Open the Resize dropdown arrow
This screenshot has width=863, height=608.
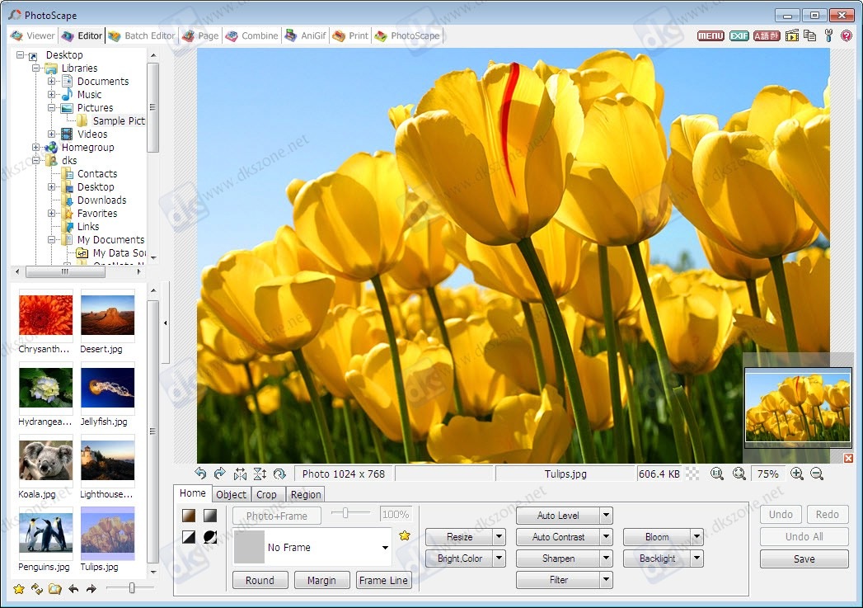click(x=500, y=536)
